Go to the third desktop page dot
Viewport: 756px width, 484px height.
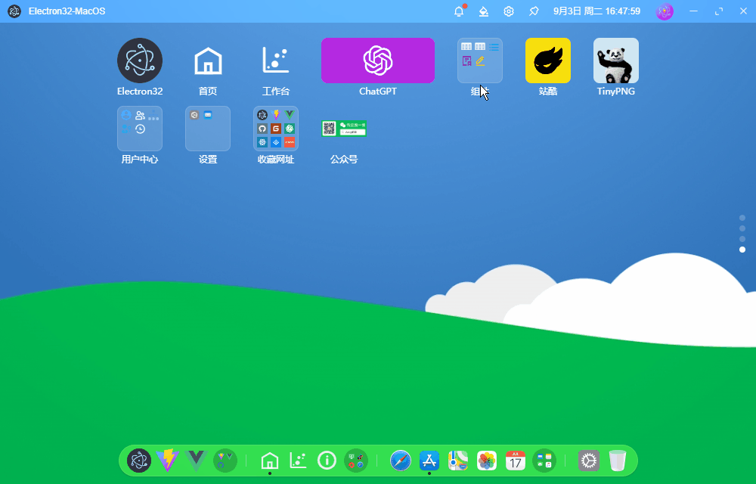742,239
